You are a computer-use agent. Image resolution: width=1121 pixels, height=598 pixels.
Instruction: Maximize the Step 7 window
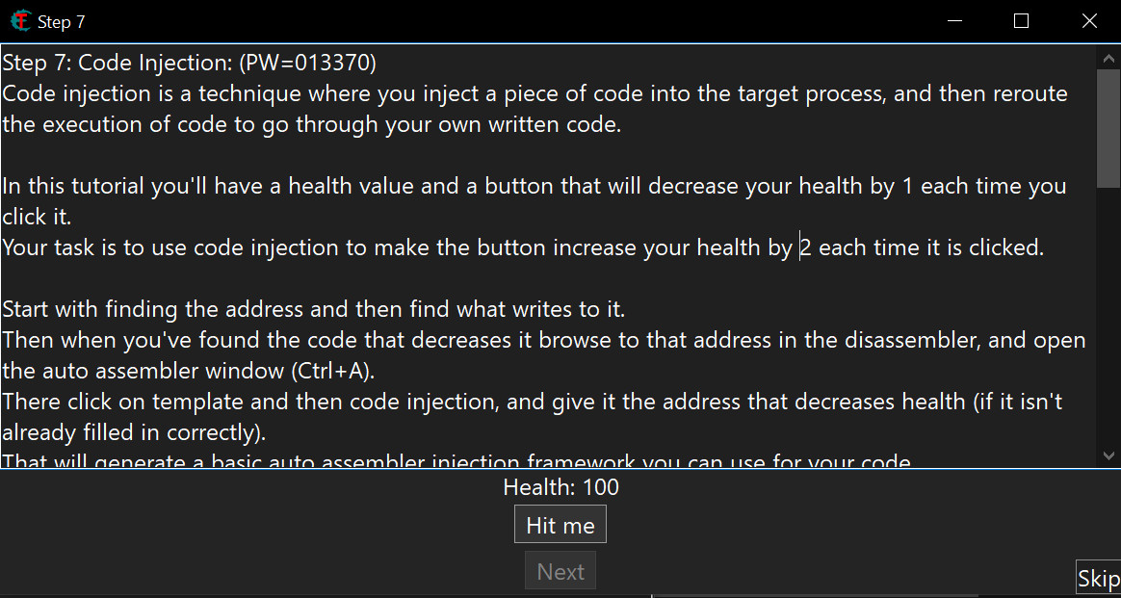coord(1022,21)
